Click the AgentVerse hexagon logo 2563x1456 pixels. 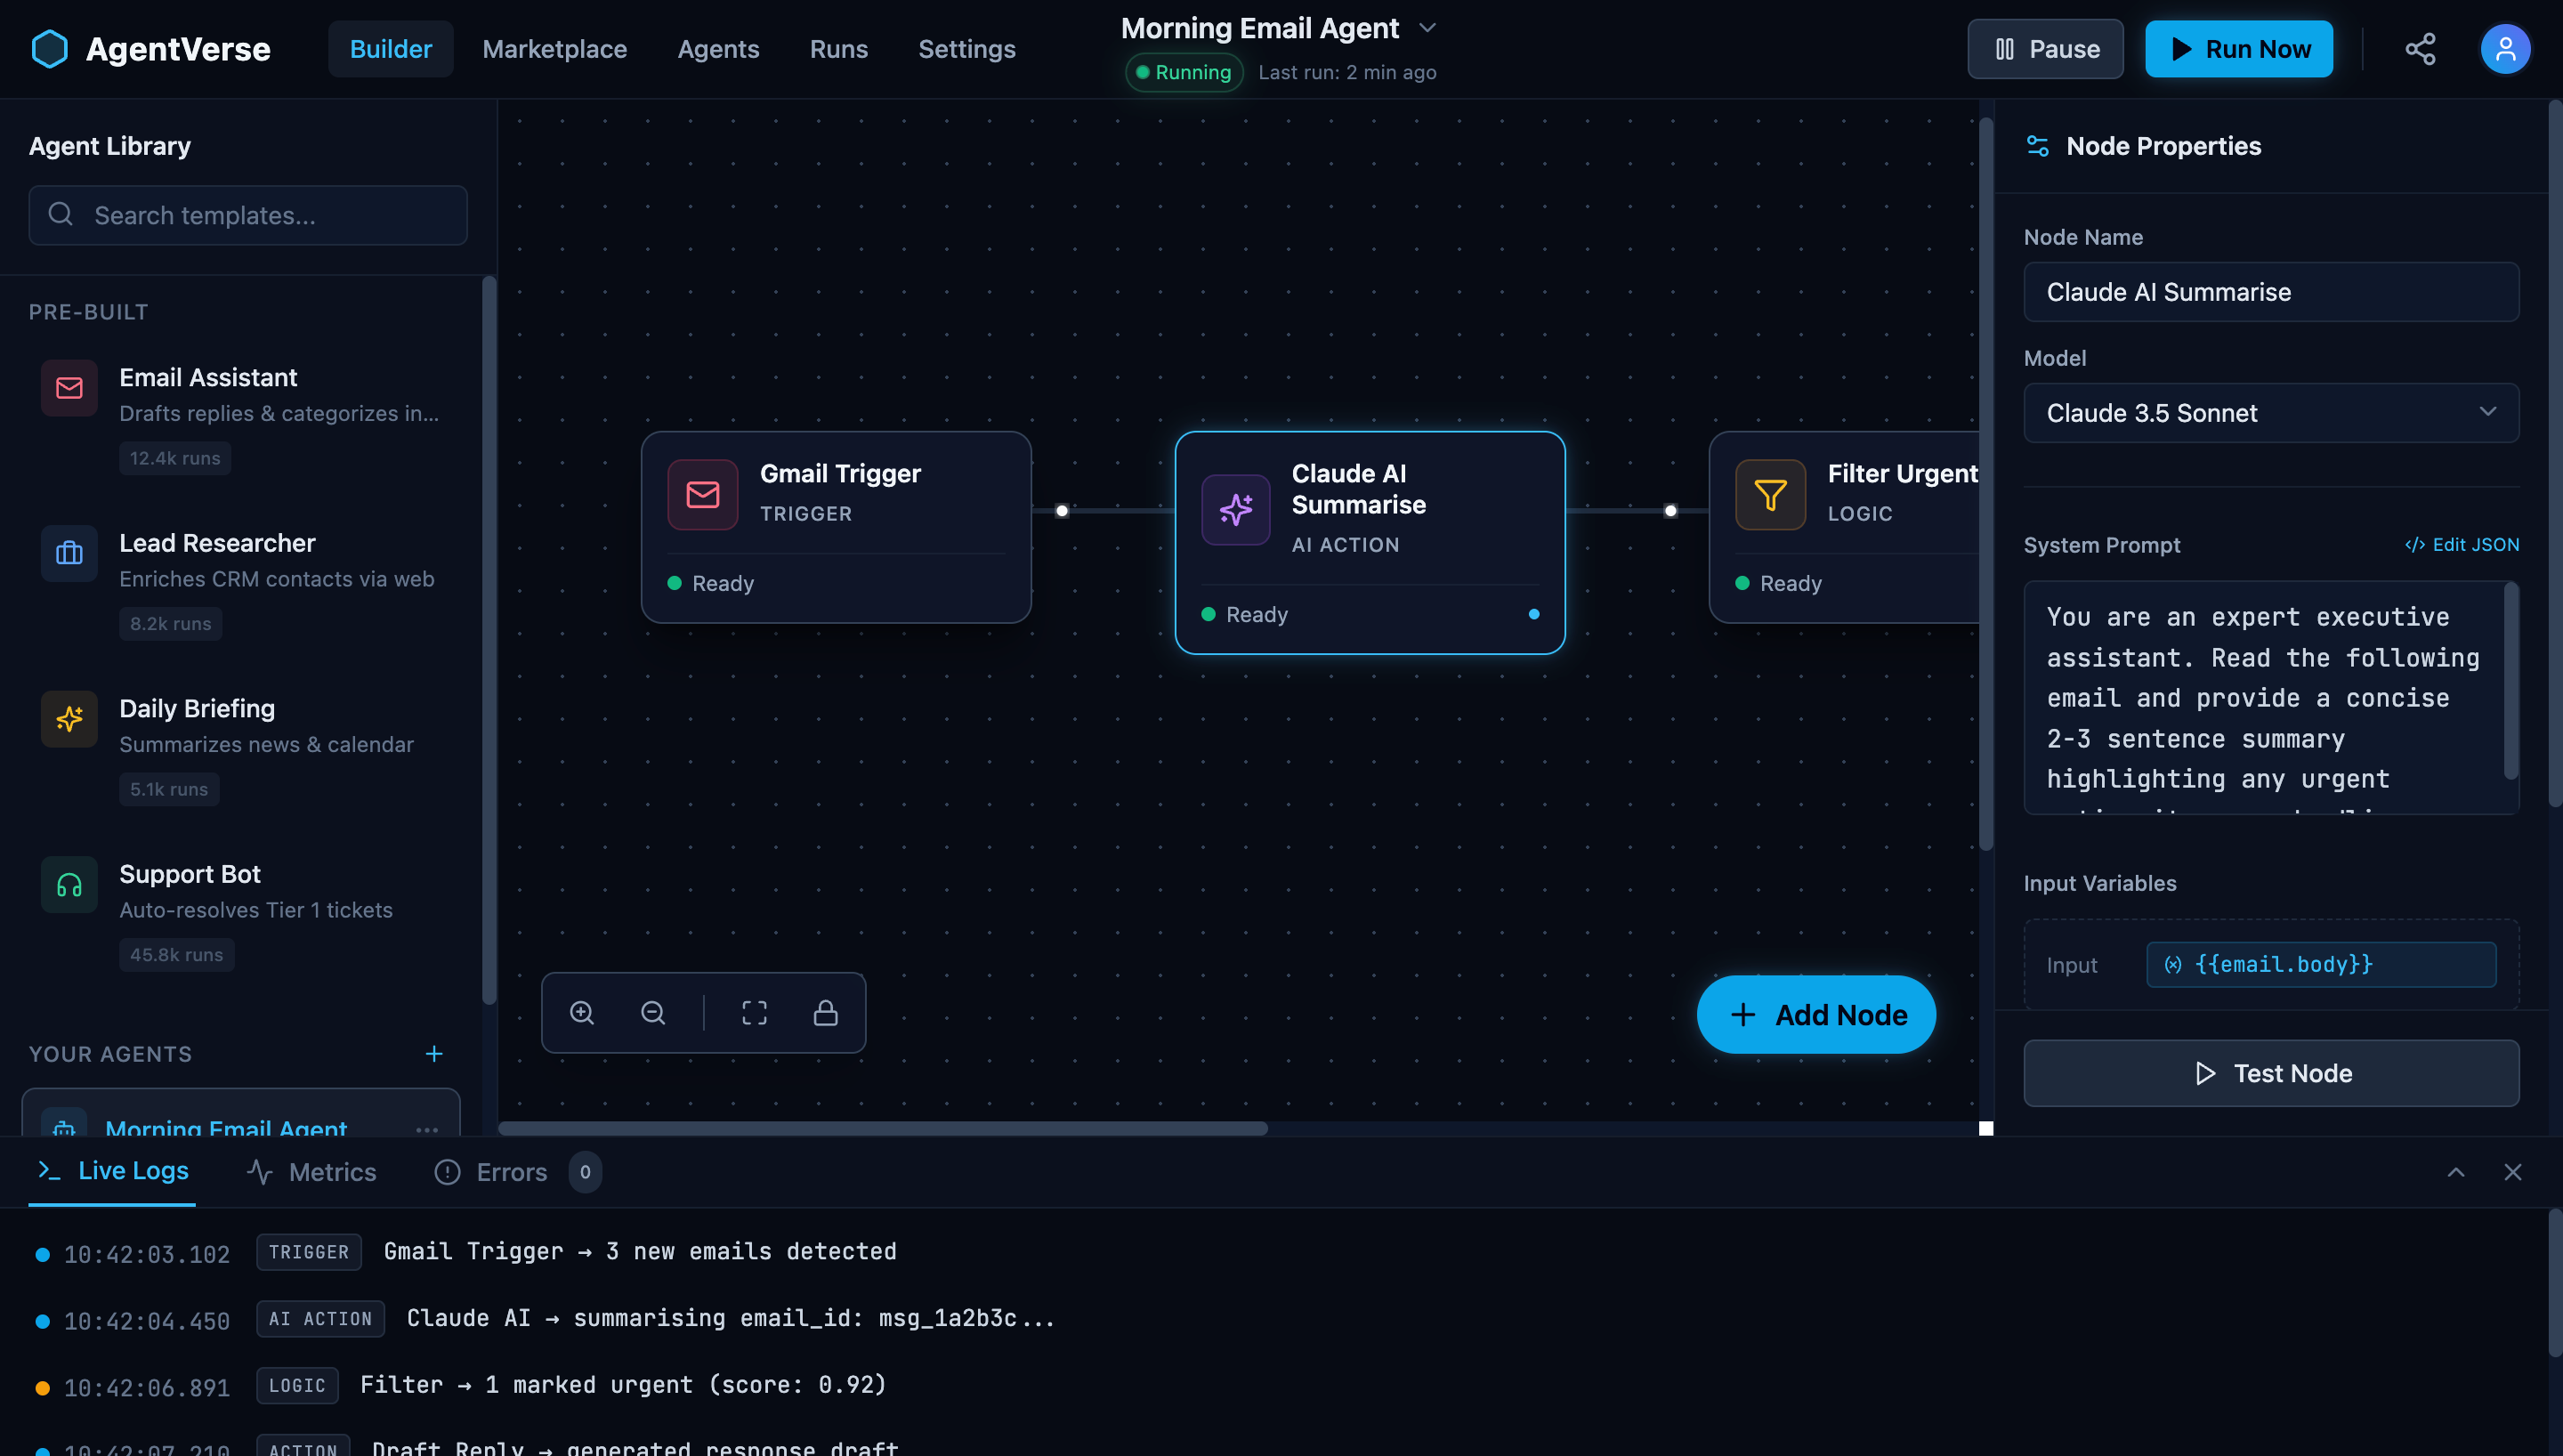(49, 49)
